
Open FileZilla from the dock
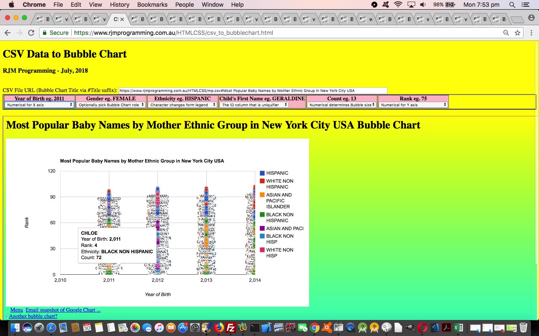[230, 328]
